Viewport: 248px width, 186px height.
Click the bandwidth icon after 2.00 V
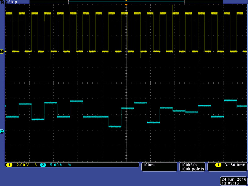tap(36, 165)
